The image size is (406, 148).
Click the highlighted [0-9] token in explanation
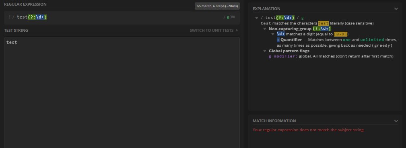point(340,34)
